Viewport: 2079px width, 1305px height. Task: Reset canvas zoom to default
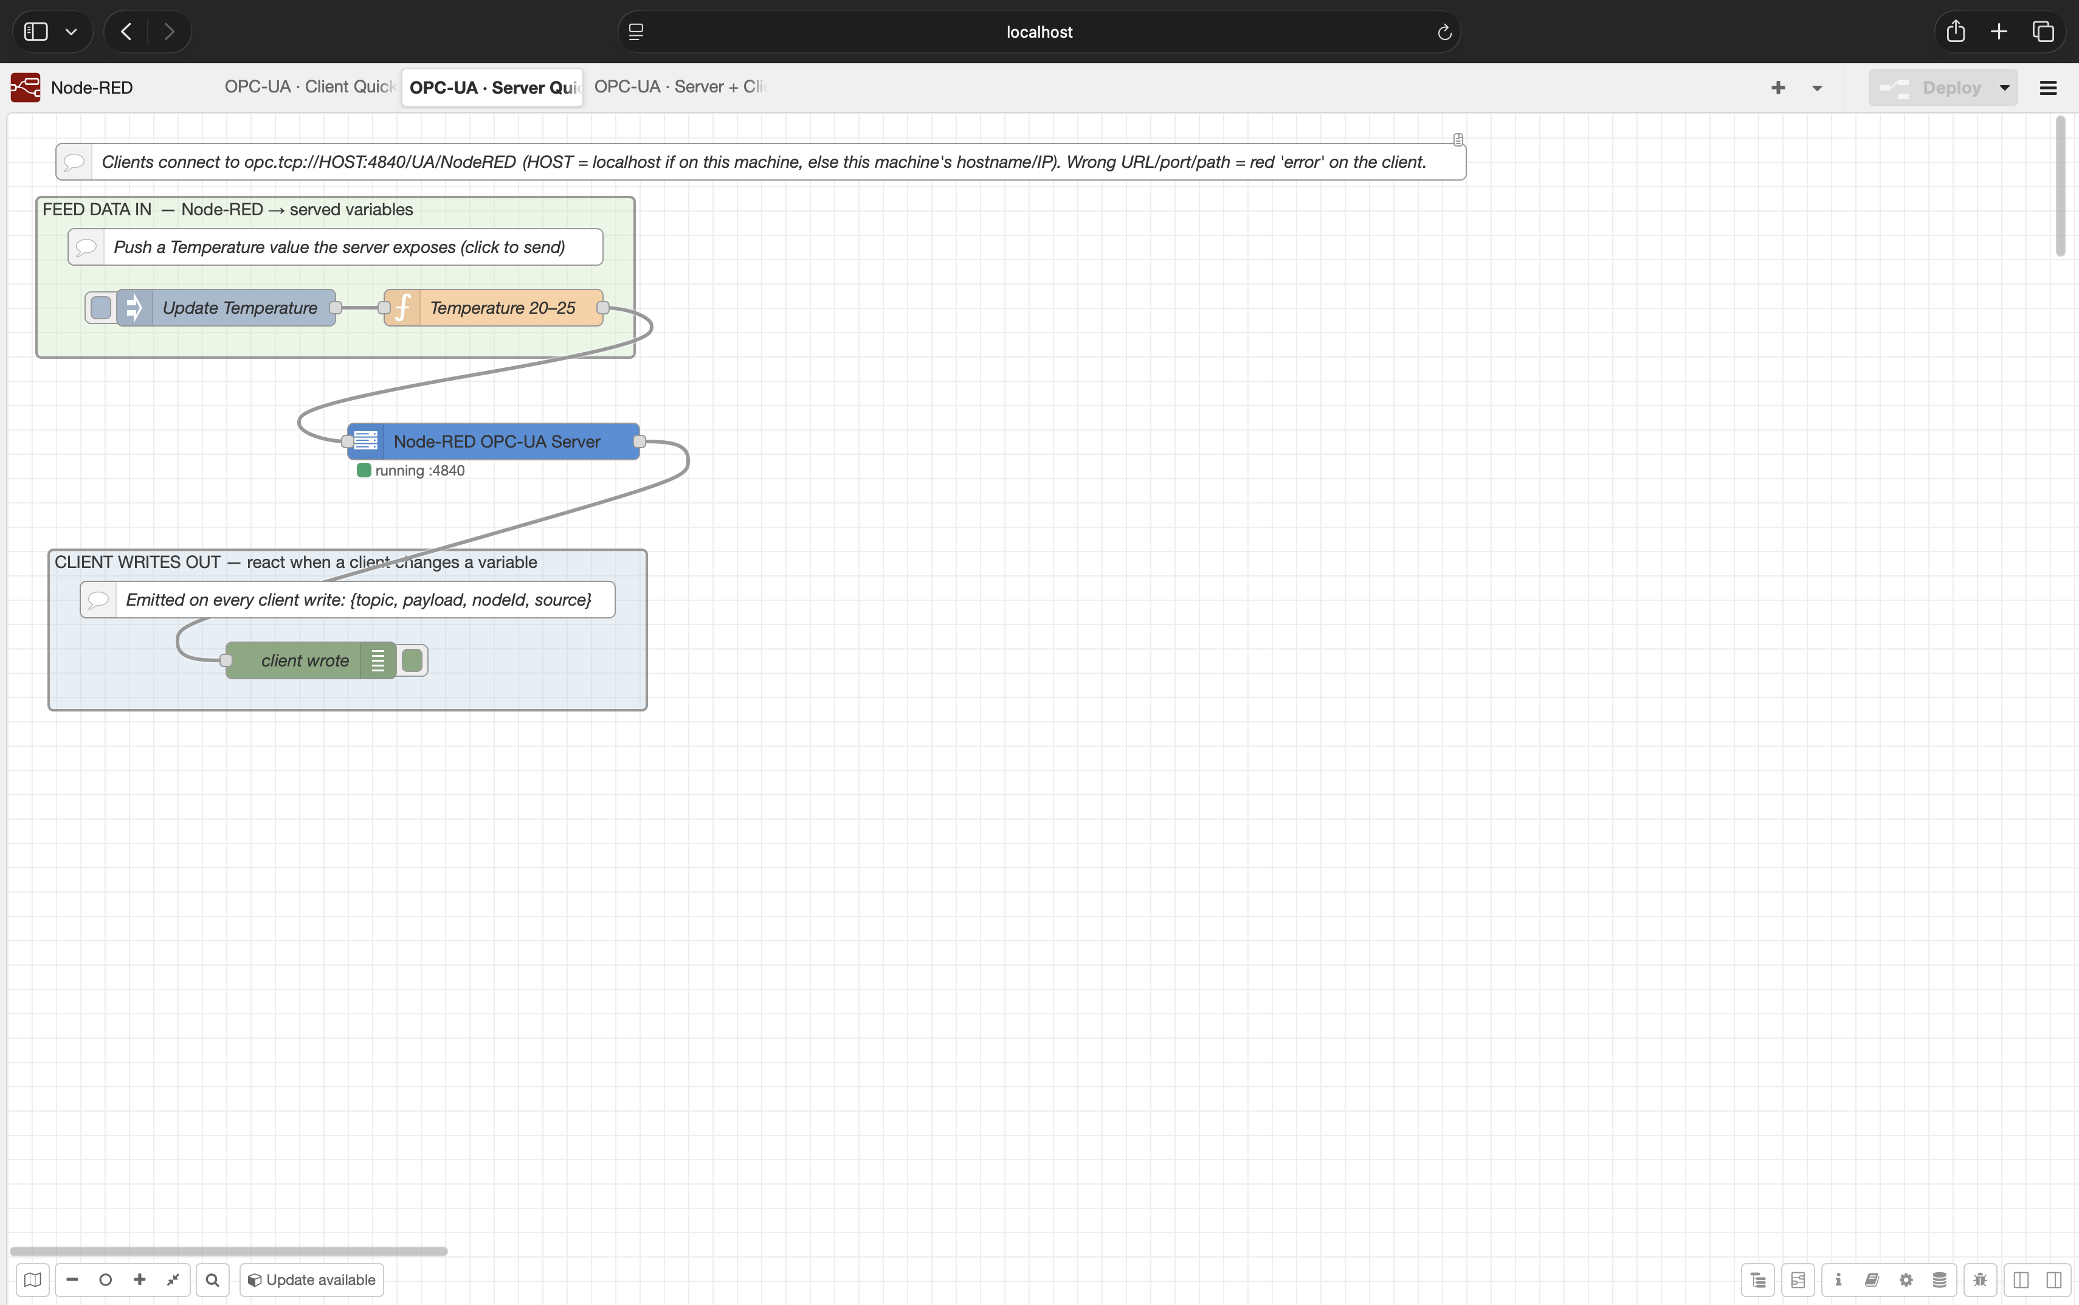105,1279
